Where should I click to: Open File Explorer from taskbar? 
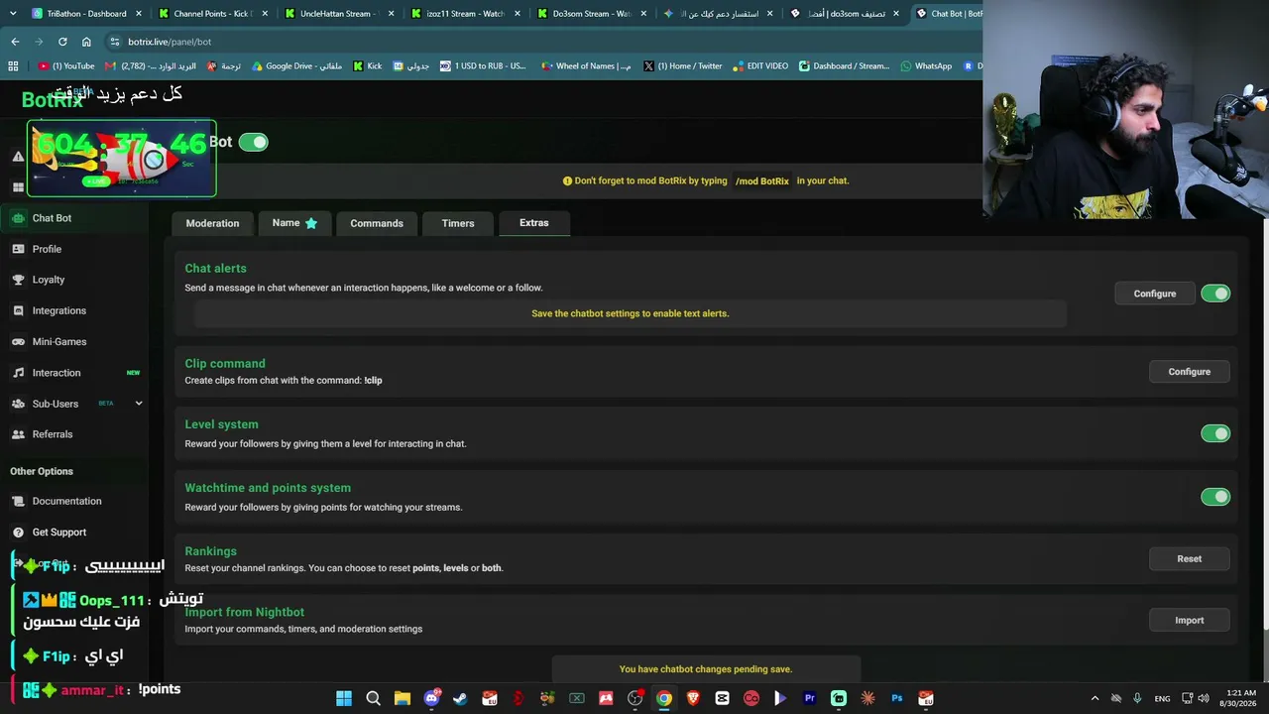pyautogui.click(x=403, y=698)
